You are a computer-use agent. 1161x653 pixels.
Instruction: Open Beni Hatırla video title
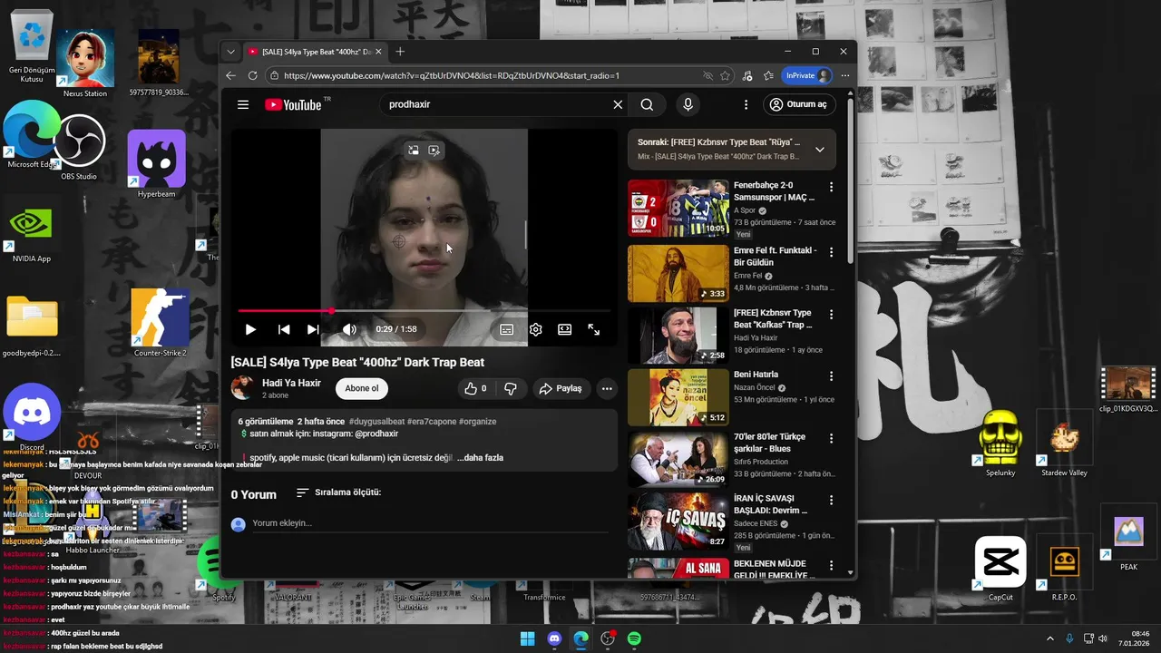click(756, 375)
